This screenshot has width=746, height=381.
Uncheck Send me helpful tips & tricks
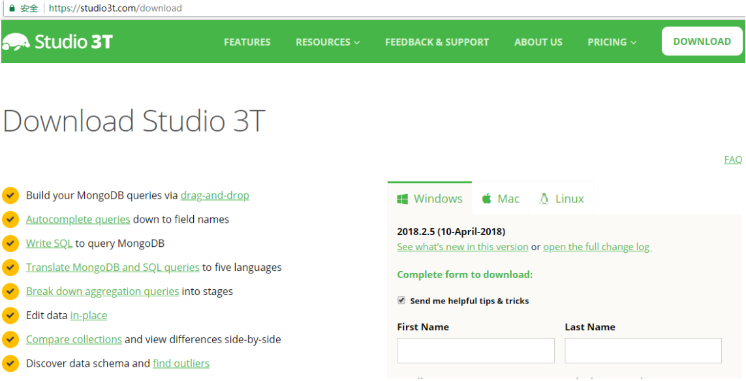tap(401, 301)
